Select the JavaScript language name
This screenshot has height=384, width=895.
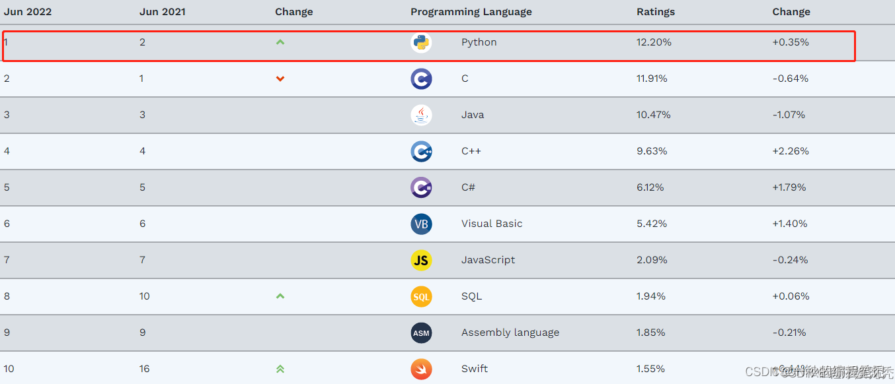pos(488,260)
